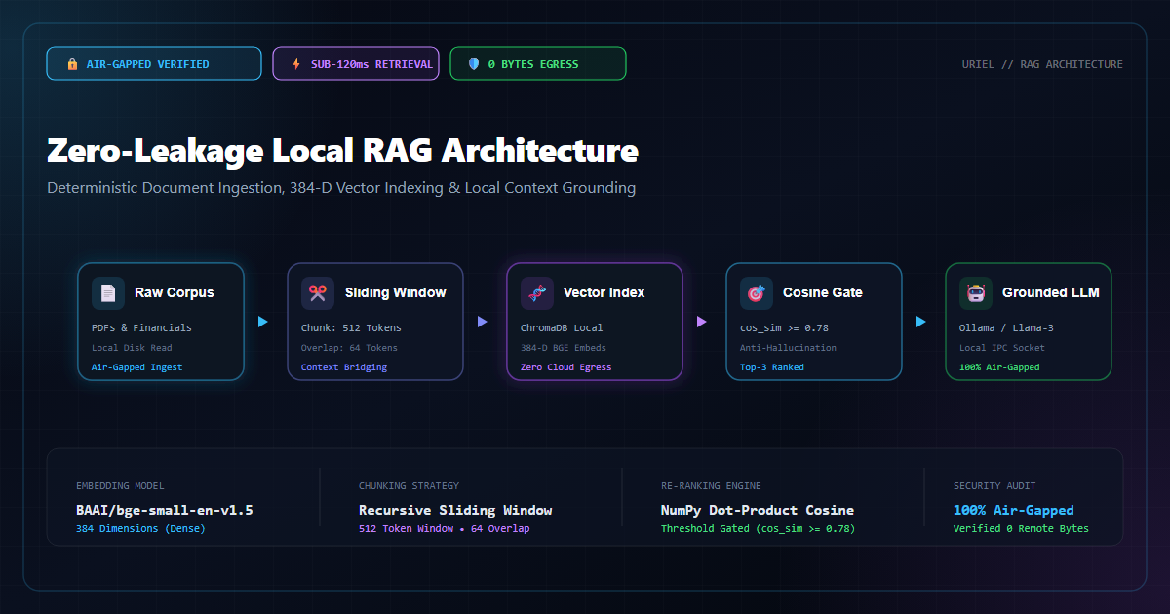This screenshot has width=1170, height=614.
Task: Click the robot icon on Grounded LLM card
Action: pos(976,292)
